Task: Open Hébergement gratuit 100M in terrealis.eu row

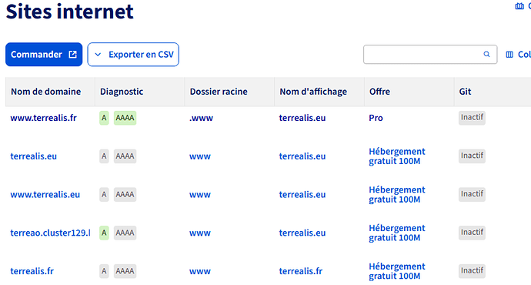Action: tap(397, 156)
